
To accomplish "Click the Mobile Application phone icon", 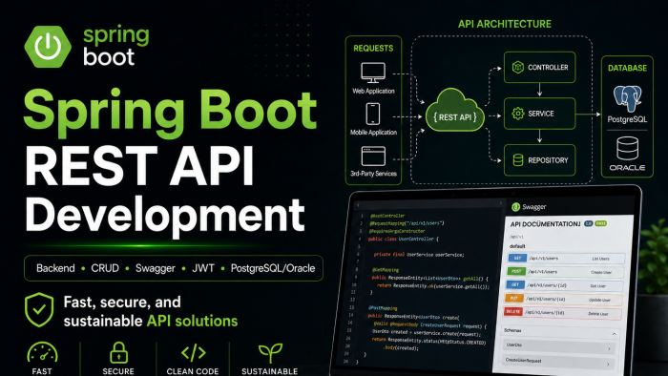I will [373, 115].
